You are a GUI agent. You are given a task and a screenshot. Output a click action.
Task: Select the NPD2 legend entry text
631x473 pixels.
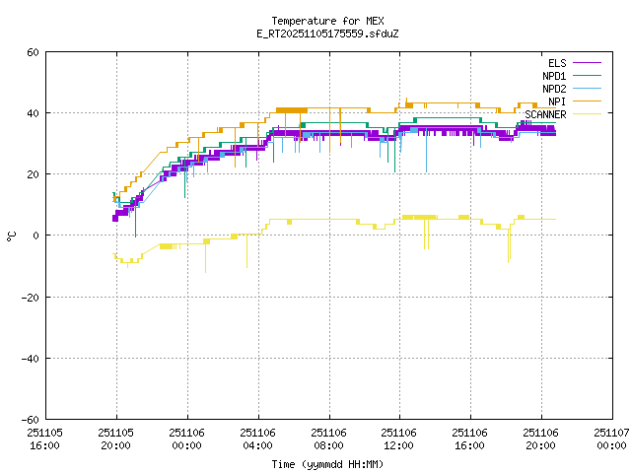point(554,89)
